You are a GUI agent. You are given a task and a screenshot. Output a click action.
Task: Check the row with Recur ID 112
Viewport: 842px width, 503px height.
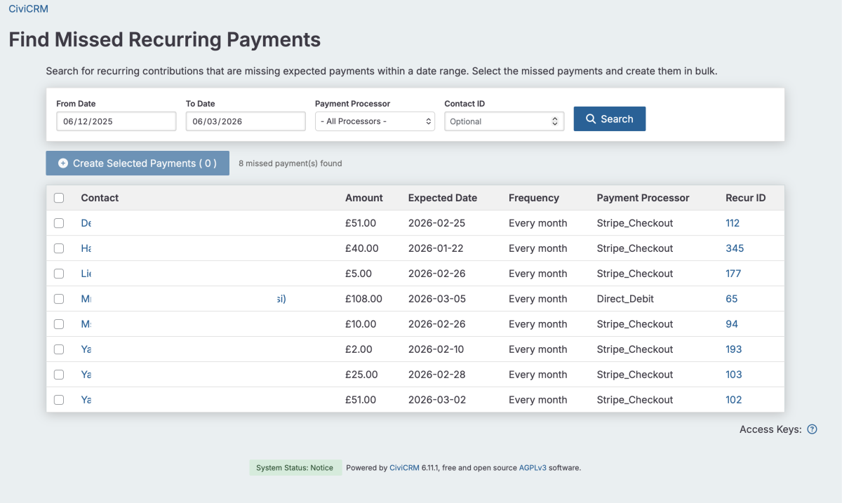59,223
